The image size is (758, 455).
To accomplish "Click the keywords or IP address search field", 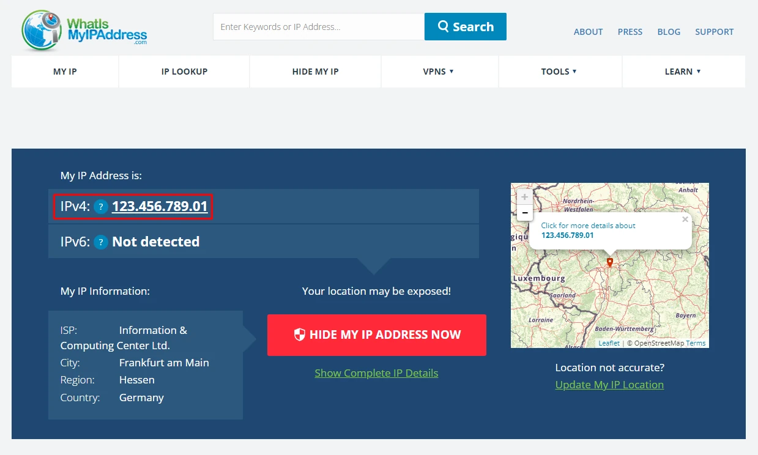I will coord(318,27).
